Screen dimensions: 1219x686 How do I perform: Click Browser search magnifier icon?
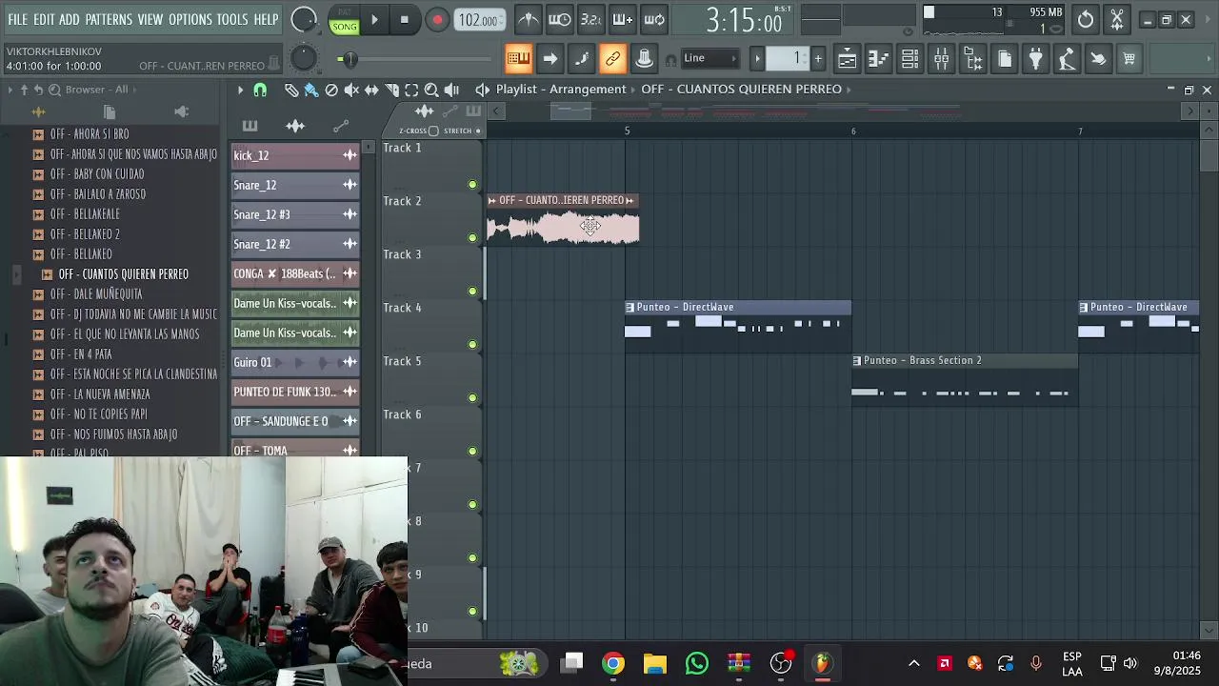pos(55,90)
